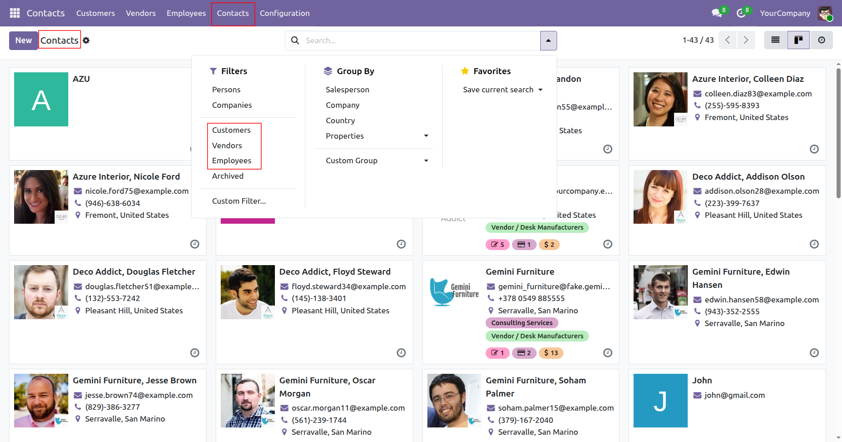Click the 1-43 / 43 pager counter
The image size is (842, 442).
(698, 40)
